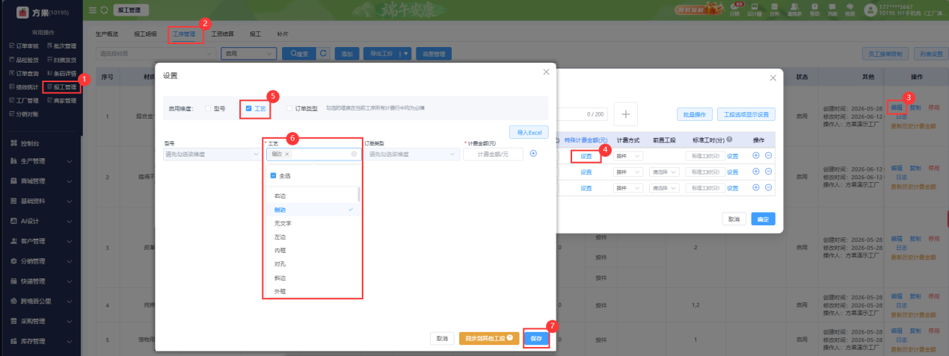The width and height of the screenshot is (949, 356).
Task: Click the user avatar icon
Action: 870,10
